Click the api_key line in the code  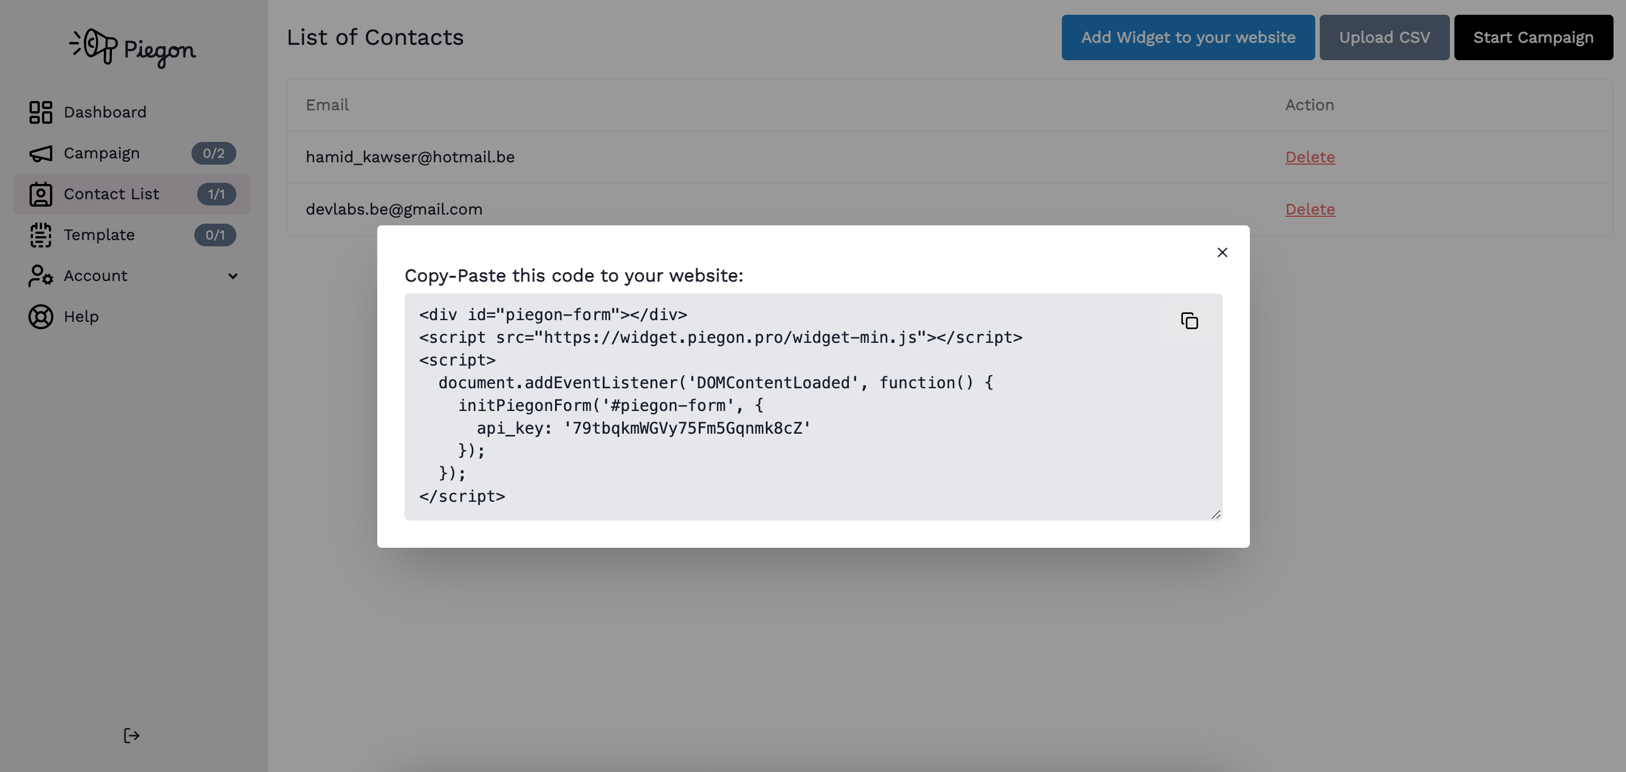pyautogui.click(x=643, y=428)
